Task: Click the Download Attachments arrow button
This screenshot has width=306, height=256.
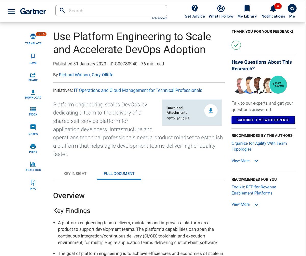Action: point(211,111)
